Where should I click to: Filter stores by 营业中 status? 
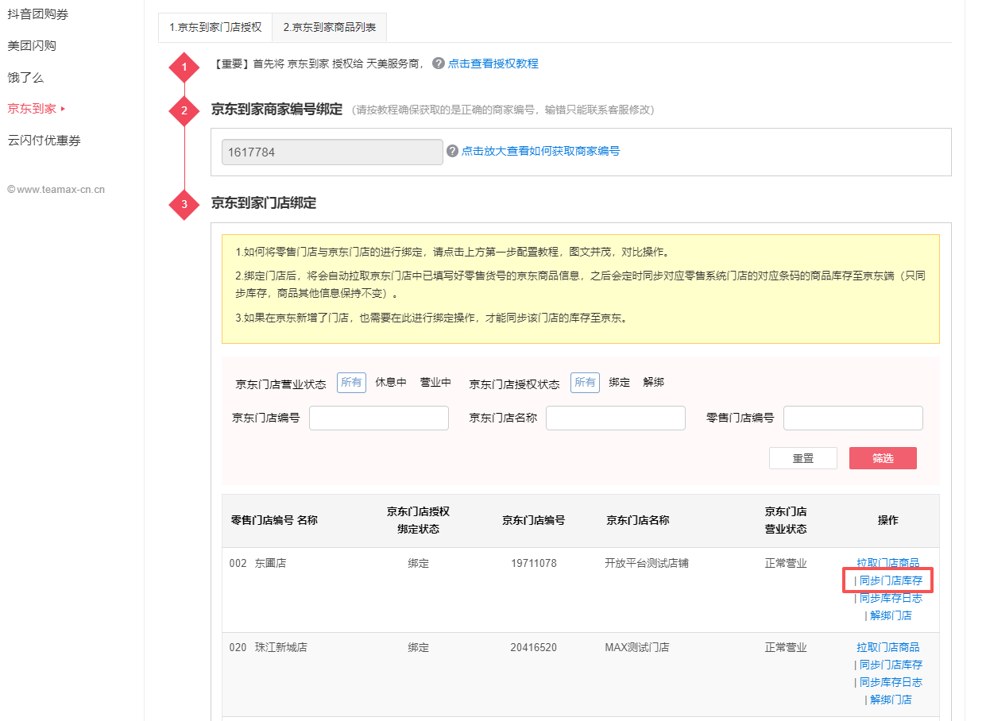tap(435, 383)
